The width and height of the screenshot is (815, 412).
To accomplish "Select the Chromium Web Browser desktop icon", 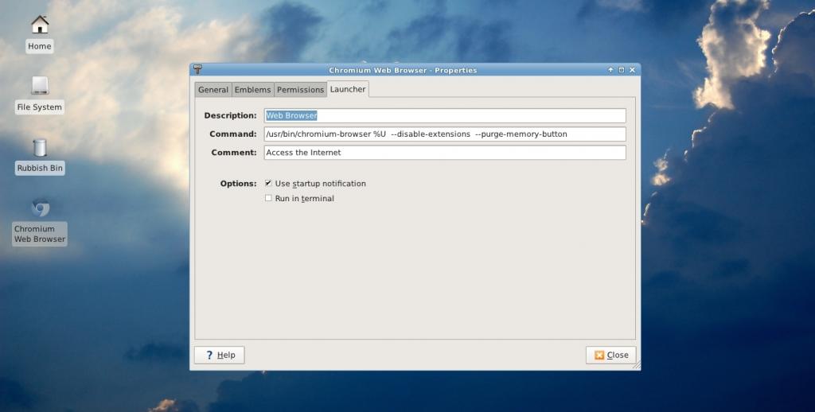I will click(40, 208).
